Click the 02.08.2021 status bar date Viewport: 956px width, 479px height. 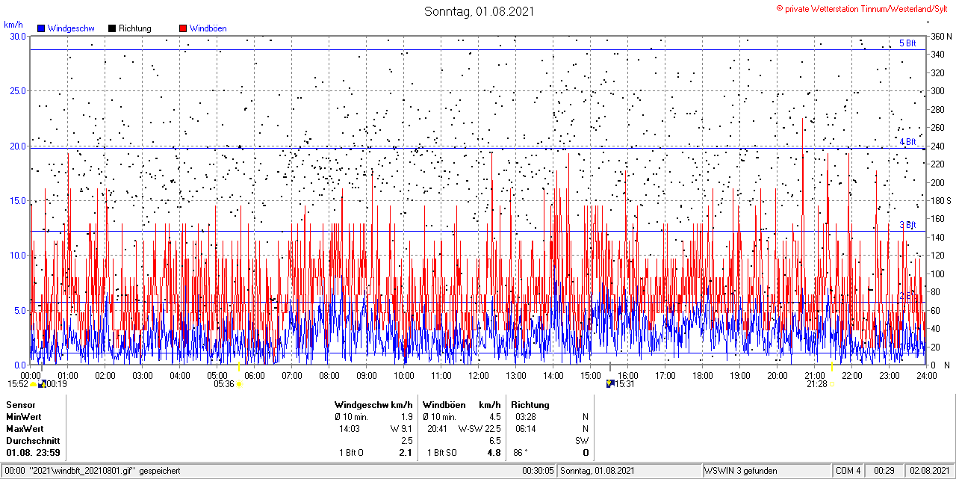coord(930,471)
